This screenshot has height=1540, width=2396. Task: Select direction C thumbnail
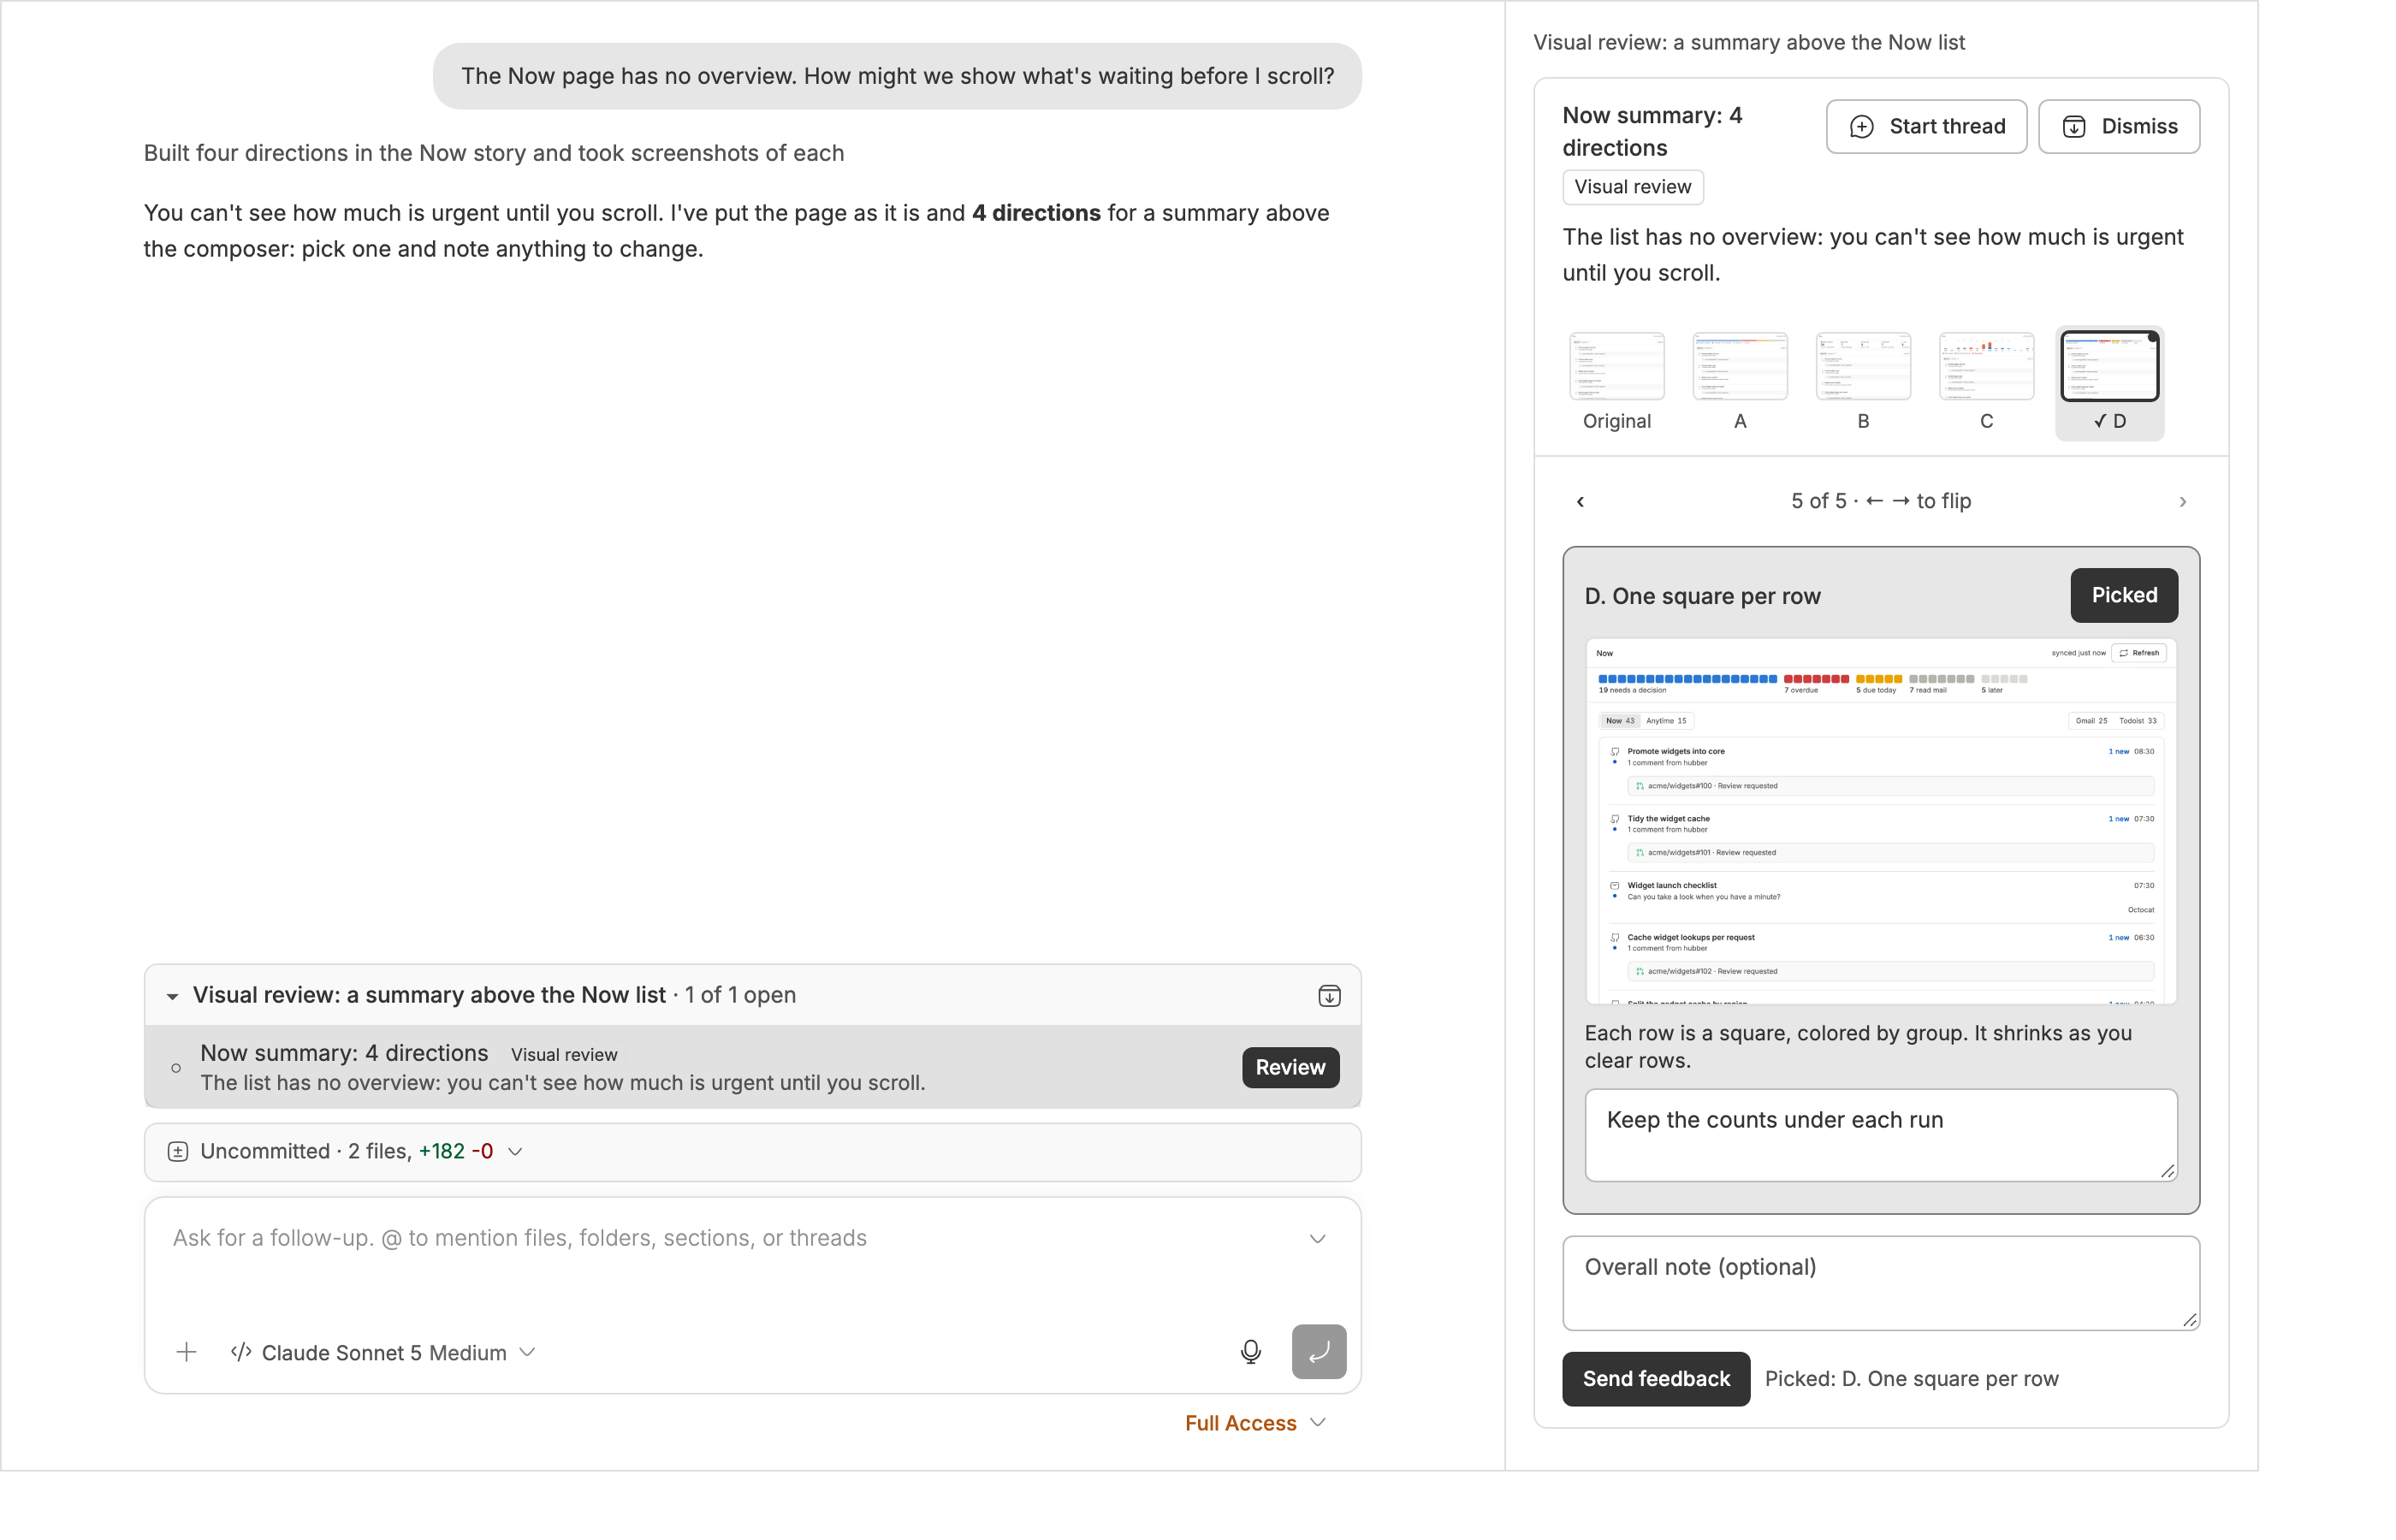[1986, 383]
